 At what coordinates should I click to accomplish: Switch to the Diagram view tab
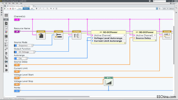point(26,9)
